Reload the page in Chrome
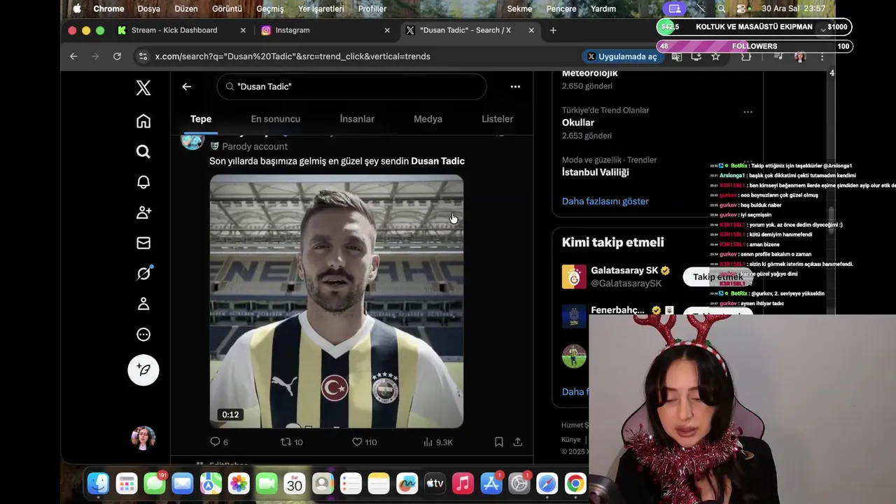This screenshot has width=896, height=504. [117, 56]
